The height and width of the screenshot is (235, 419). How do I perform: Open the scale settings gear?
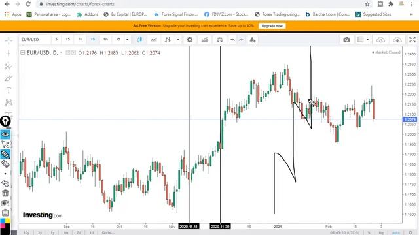click(410, 233)
